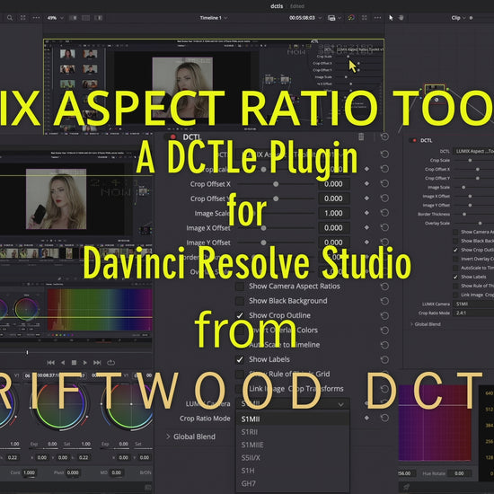Select S1RII from the camera list

point(293,432)
